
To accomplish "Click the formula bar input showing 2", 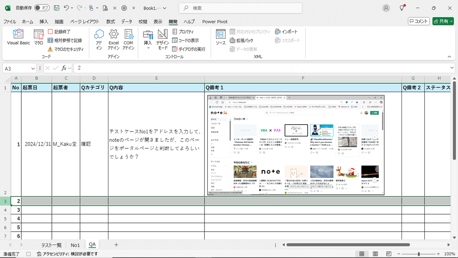I will pos(261,68).
